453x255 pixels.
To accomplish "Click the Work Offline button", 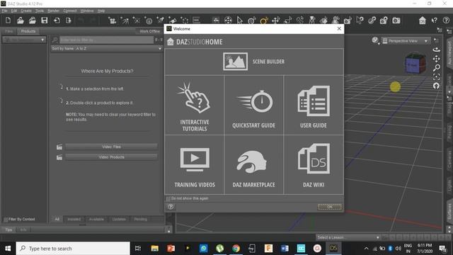I will pyautogui.click(x=149, y=31).
